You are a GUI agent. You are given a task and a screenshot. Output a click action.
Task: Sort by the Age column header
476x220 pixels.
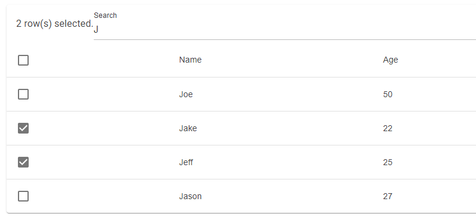[391, 60]
